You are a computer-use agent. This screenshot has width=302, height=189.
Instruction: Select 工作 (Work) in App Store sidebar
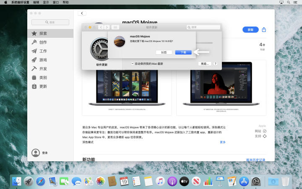tap(50, 51)
